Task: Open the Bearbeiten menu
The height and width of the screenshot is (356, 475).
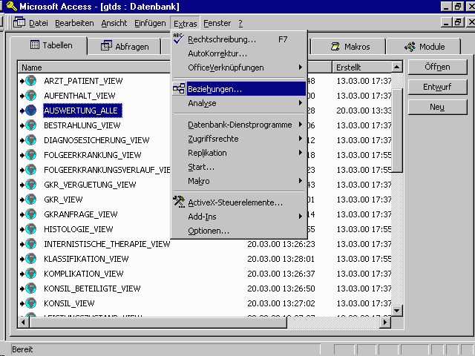Action: click(x=73, y=23)
